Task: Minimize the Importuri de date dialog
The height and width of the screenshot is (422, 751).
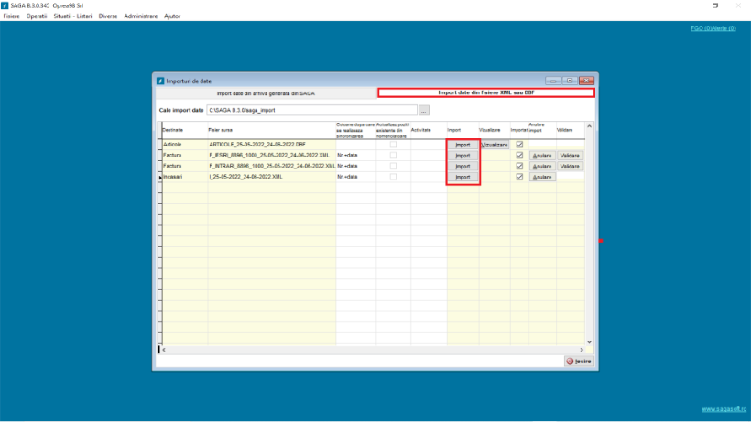Action: 552,81
